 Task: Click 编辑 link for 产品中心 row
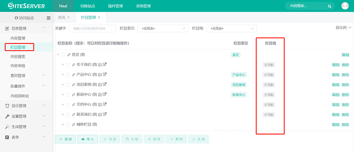[335, 75]
